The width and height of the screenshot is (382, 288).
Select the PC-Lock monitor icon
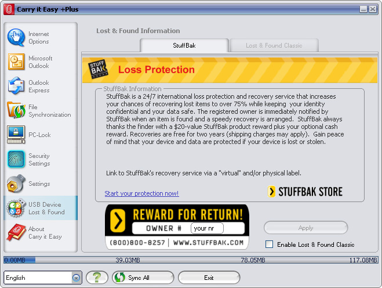click(x=16, y=135)
